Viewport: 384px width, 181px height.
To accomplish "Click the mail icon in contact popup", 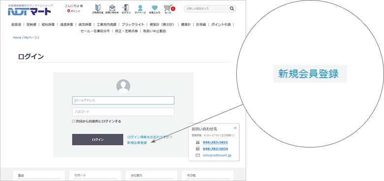I will [x=198, y=155].
